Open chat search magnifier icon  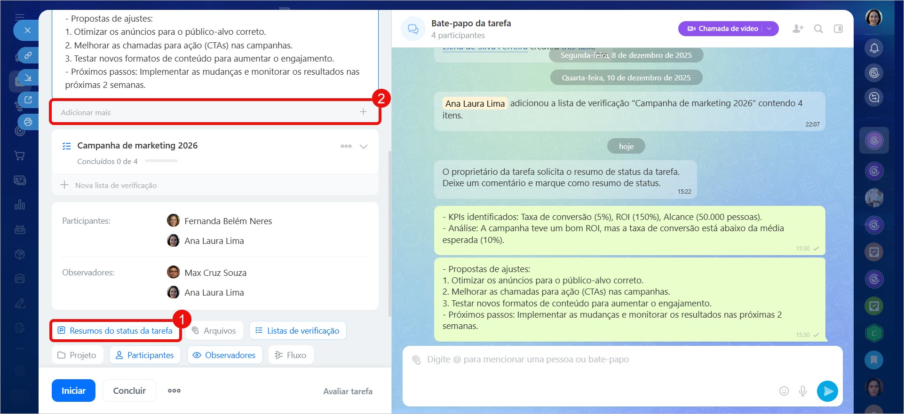tap(818, 29)
